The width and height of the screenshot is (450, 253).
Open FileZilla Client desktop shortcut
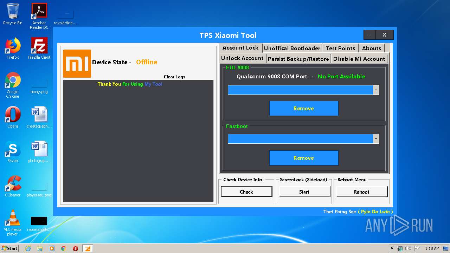[39, 48]
